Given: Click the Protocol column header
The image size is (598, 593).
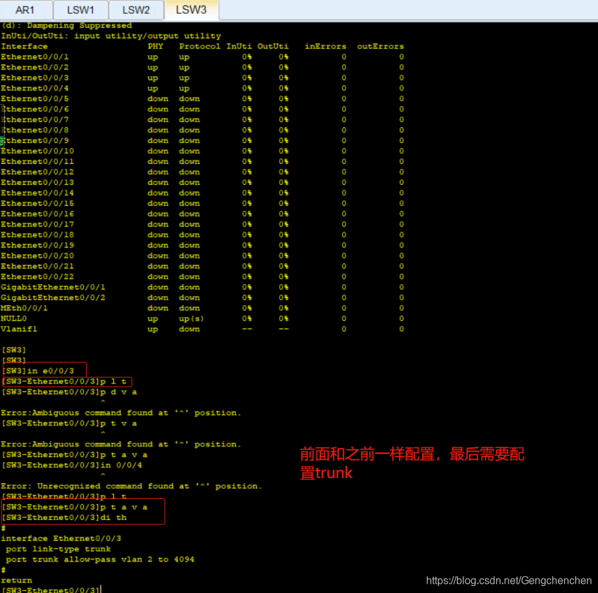Looking at the screenshot, I should tap(200, 46).
